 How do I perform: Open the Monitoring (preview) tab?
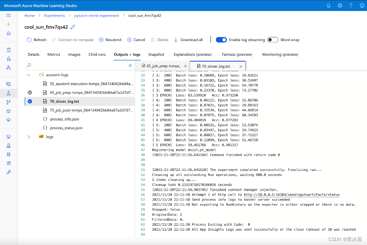click(280, 54)
